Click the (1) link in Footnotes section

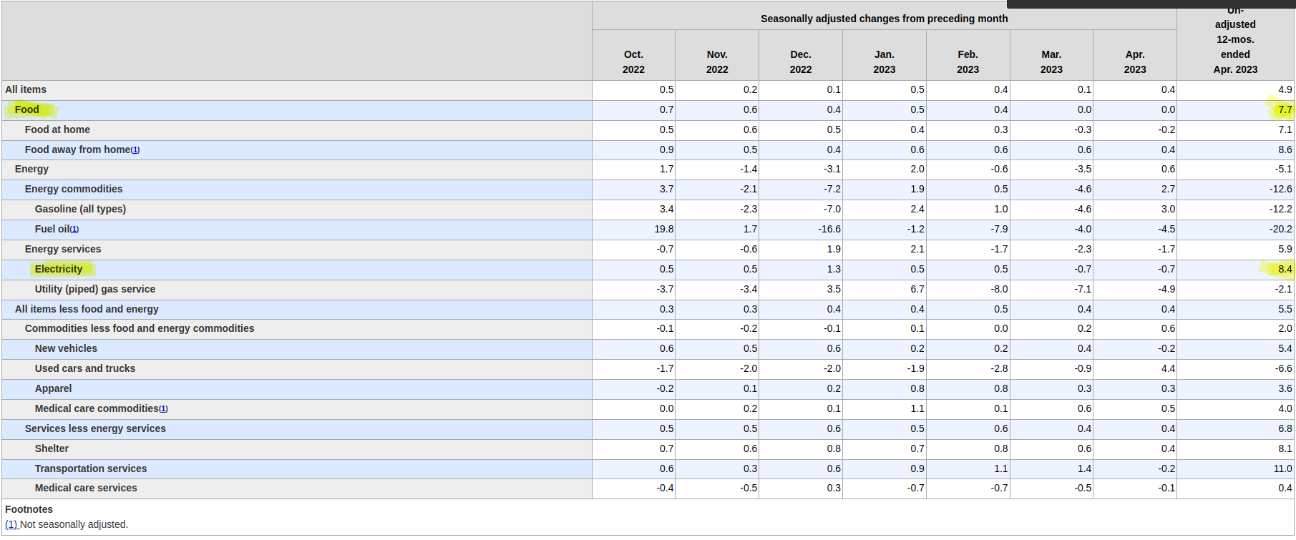tap(11, 524)
